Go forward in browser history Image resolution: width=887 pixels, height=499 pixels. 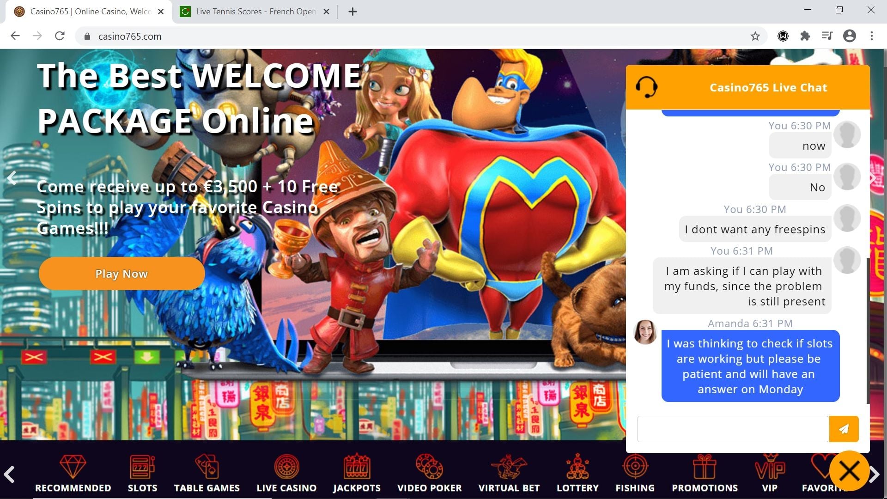tap(37, 36)
